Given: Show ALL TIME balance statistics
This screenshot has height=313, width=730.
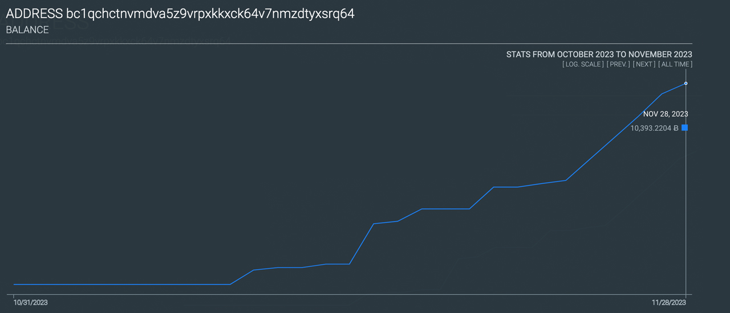Looking at the screenshot, I should pyautogui.click(x=675, y=64).
